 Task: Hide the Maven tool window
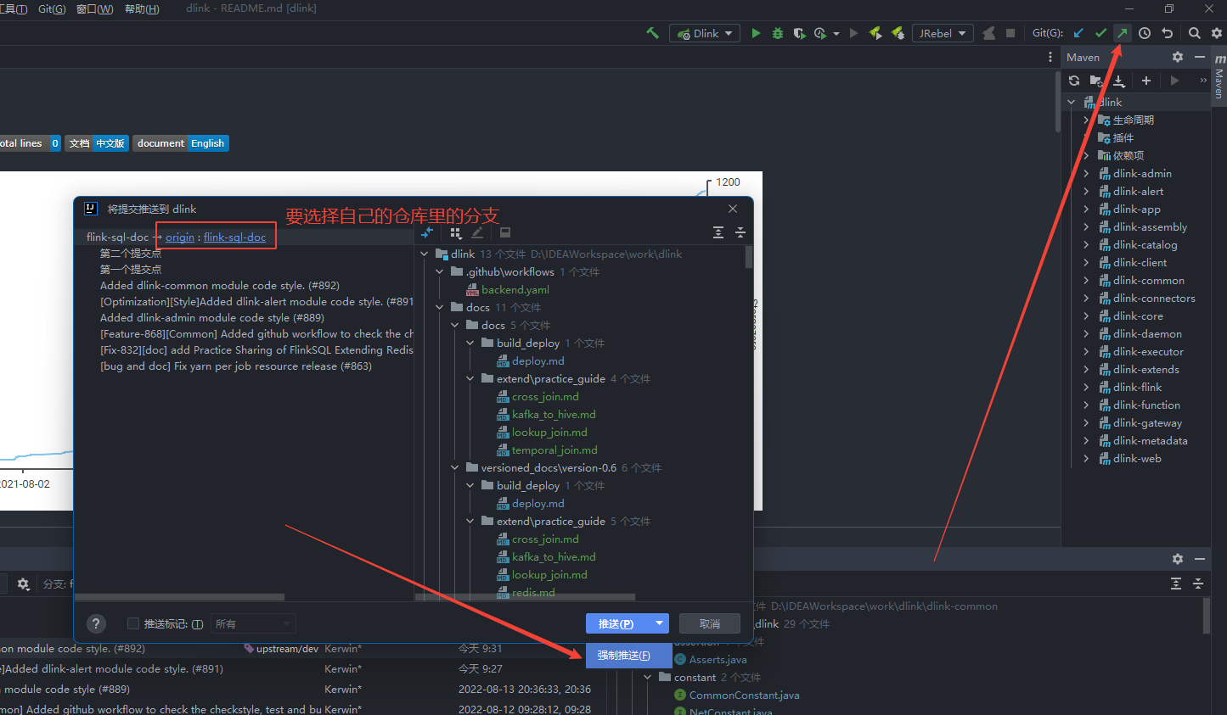pos(1200,57)
